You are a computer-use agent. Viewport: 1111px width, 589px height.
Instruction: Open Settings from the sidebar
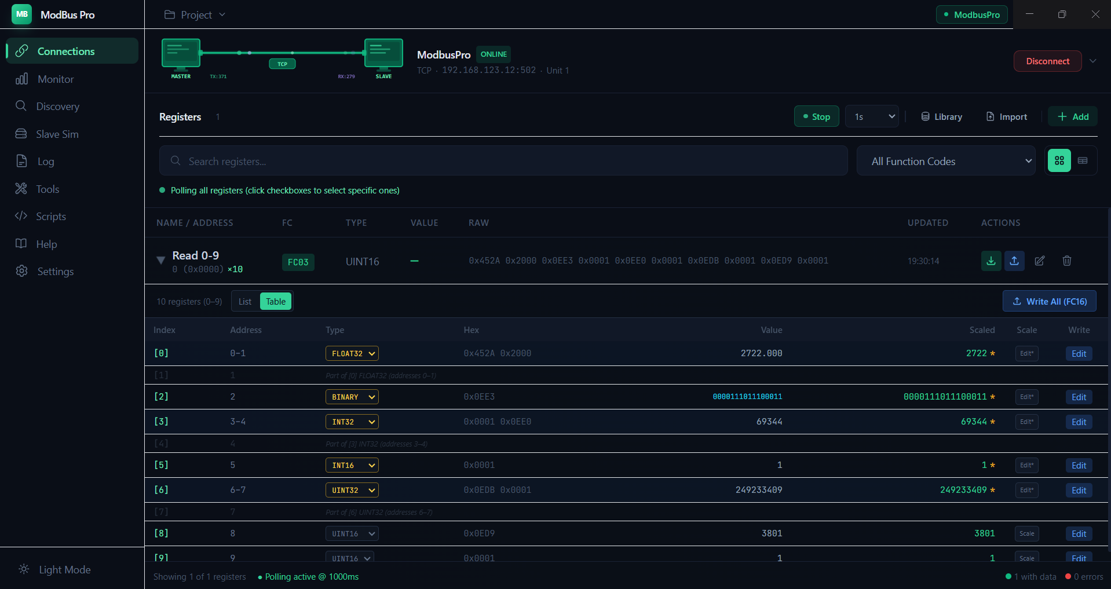tap(55, 271)
